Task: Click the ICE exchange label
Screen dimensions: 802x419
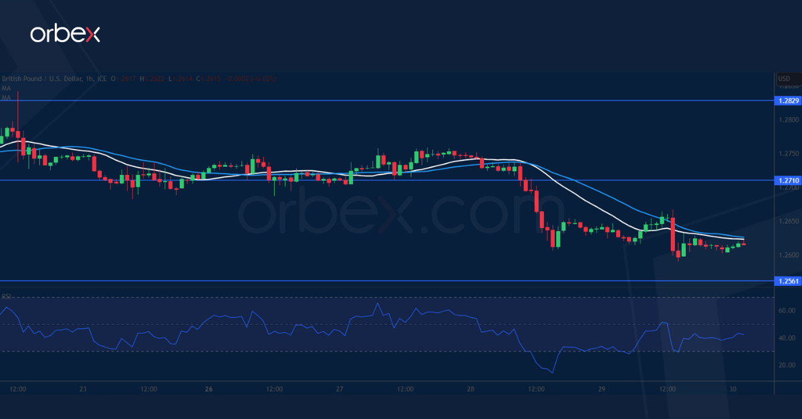Action: 102,78
